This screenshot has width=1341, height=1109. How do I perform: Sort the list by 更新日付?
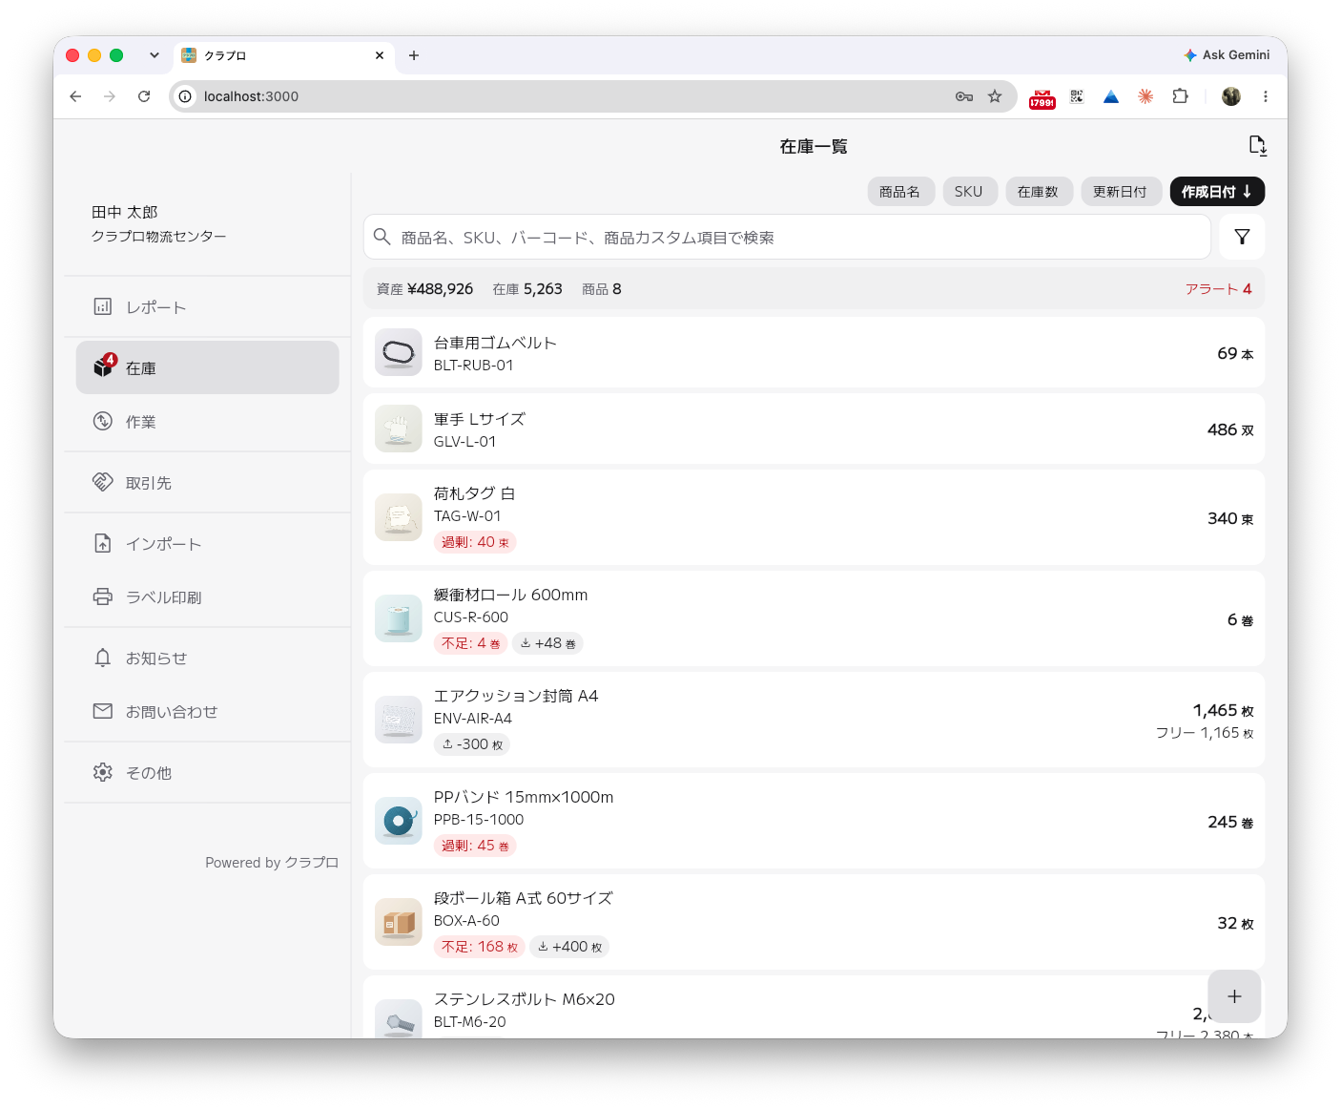1121,192
